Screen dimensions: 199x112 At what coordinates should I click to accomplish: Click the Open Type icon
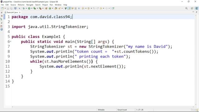click(56, 8)
